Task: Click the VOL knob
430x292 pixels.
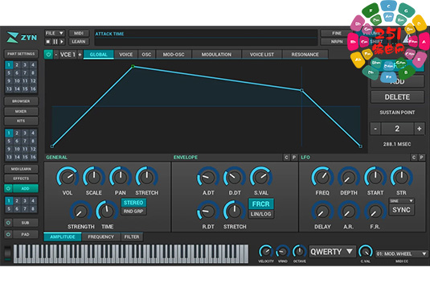Action: pos(68,177)
